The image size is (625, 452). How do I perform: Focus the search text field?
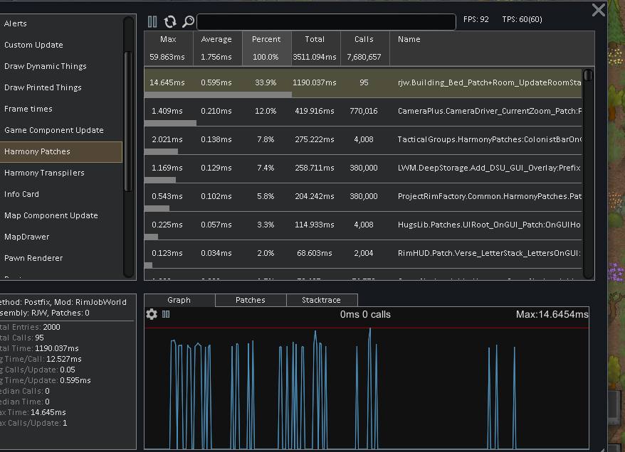(326, 22)
